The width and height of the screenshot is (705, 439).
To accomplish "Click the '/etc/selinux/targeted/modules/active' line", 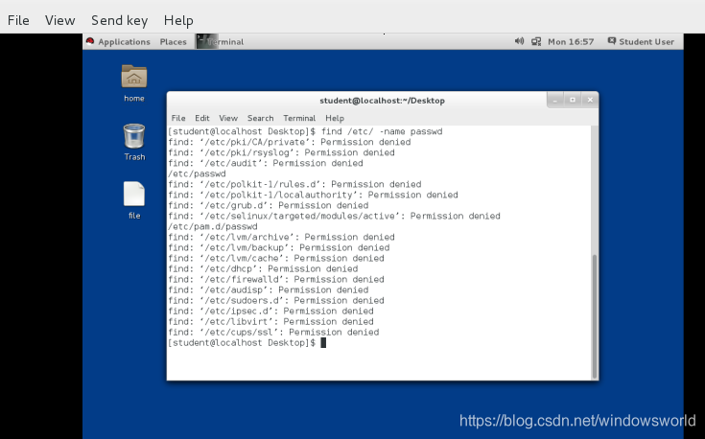I will (334, 216).
